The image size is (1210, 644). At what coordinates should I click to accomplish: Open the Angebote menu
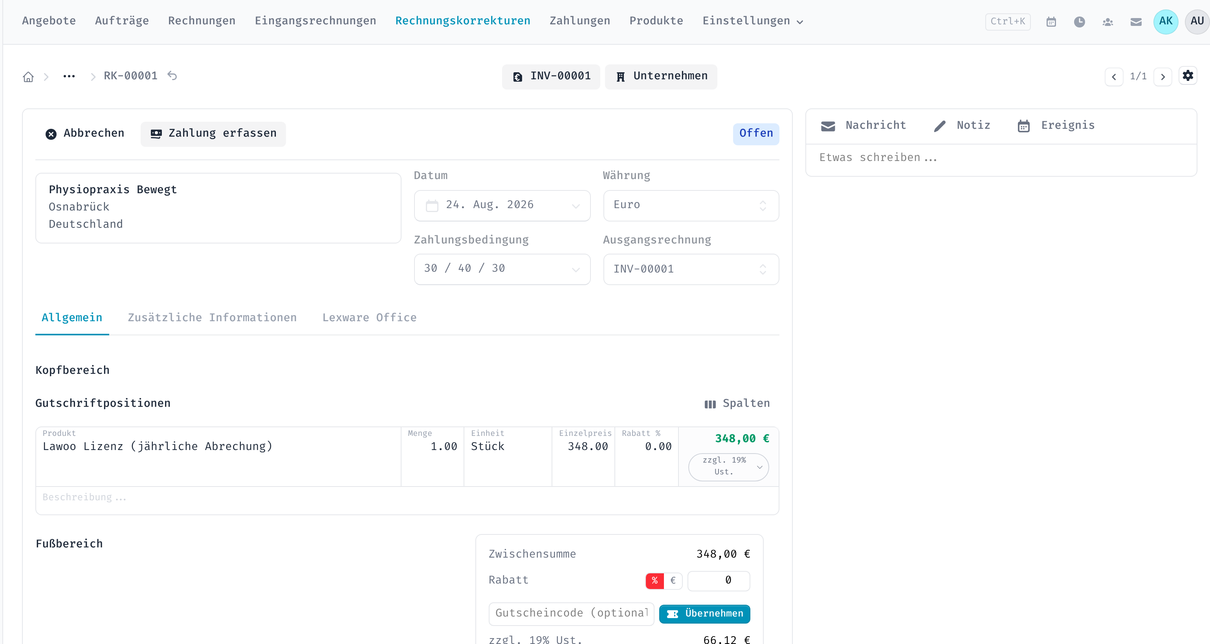click(x=49, y=21)
